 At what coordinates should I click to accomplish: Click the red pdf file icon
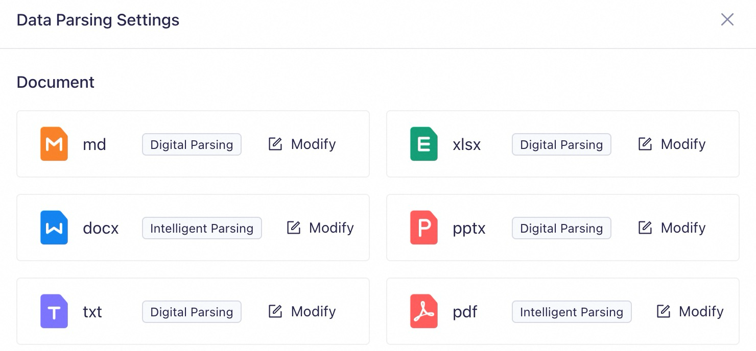(424, 311)
